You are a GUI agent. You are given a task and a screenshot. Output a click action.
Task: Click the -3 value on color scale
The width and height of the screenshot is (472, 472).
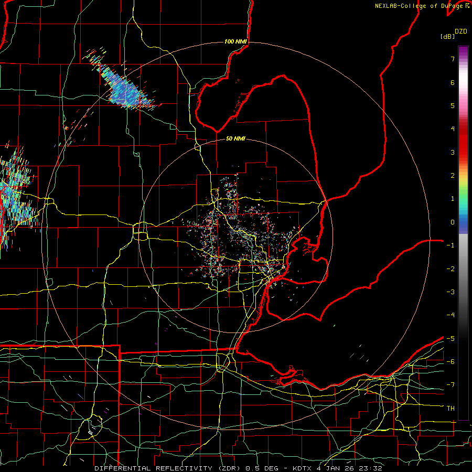(x=450, y=292)
